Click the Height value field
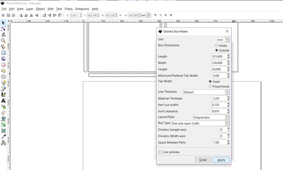Image resolution: width=283 pixels, height=170 pixels. click(220, 69)
